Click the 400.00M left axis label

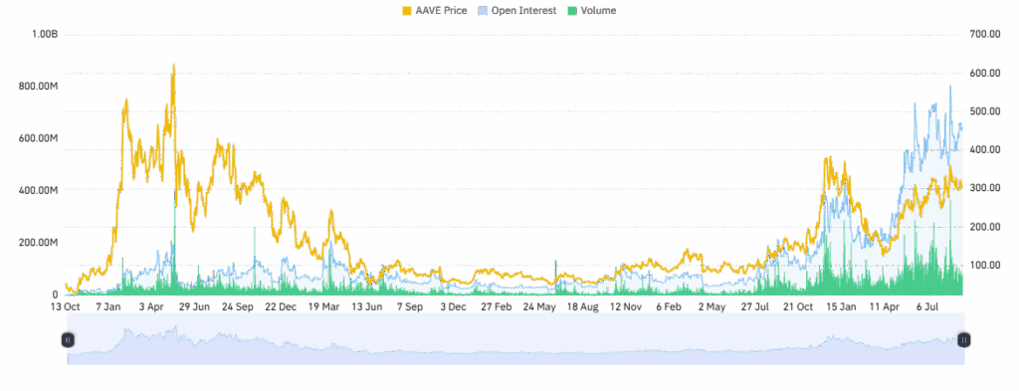(39, 190)
